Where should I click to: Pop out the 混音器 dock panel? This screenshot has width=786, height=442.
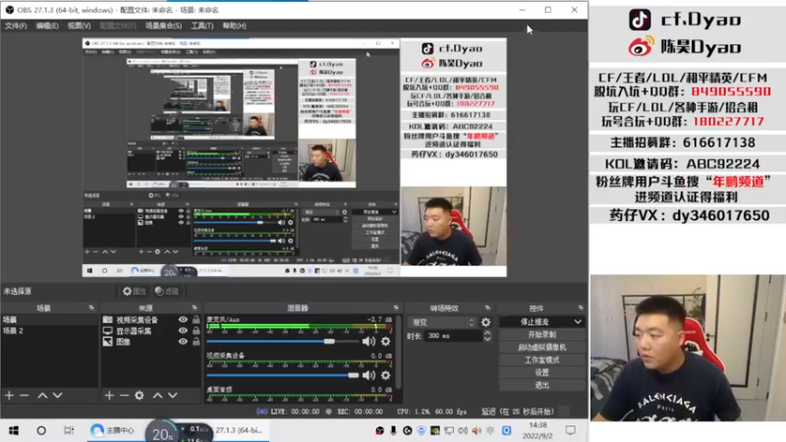coord(396,307)
